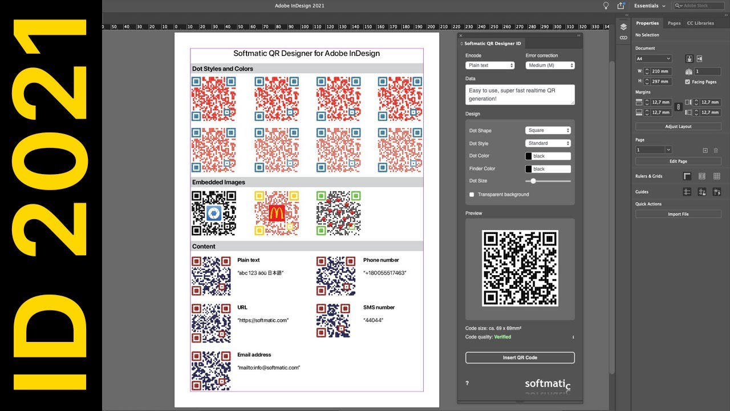Screen dimensions: 730x411
Task: Click the chain link margins icon
Action: (x=678, y=107)
